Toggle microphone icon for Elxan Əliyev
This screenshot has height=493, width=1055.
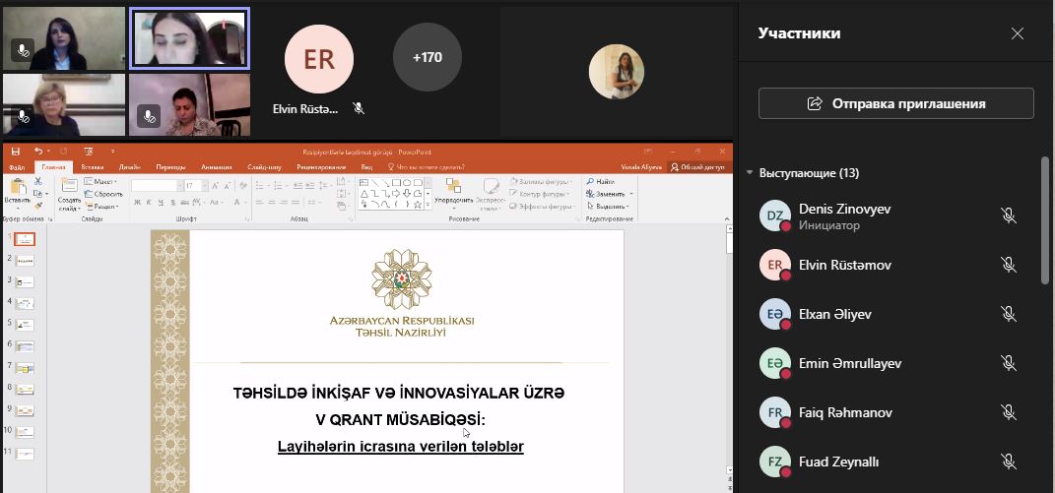point(1008,314)
